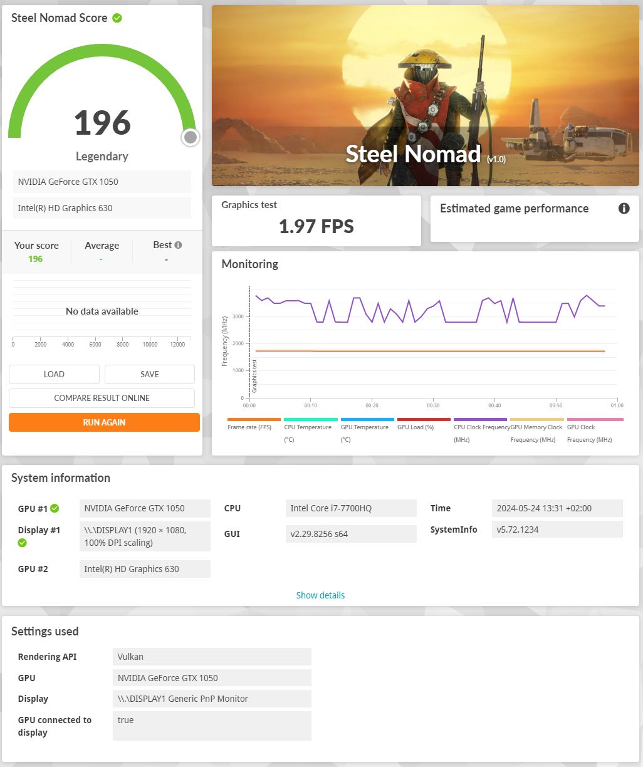Screen dimensions: 643x767
Task: Click the green validation check beside GPU #1
Action: coord(55,508)
